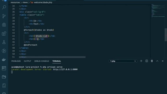The image size is (167, 94).
Task: Click the <th>Id</th> header line
Action: click(35, 21)
